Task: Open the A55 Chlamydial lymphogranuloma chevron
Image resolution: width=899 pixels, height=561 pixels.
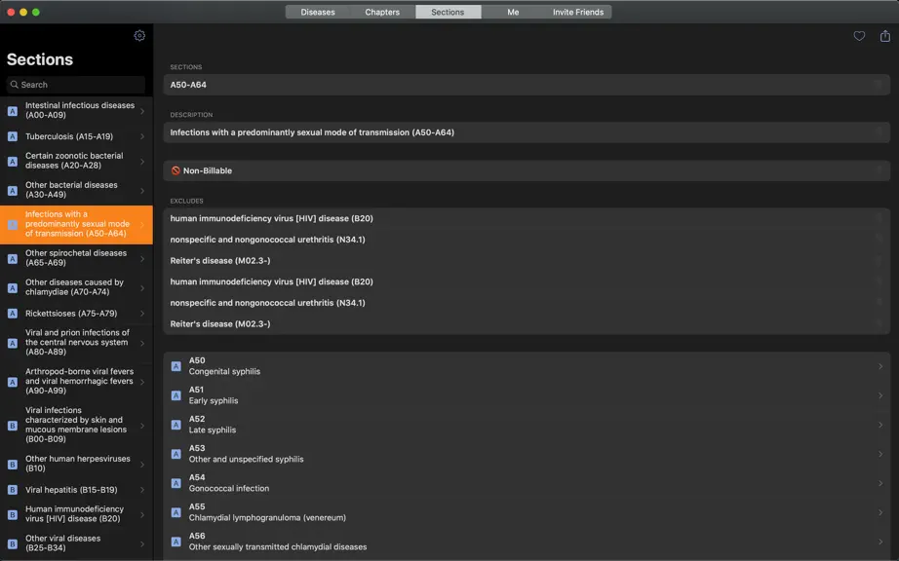Action: coord(880,512)
